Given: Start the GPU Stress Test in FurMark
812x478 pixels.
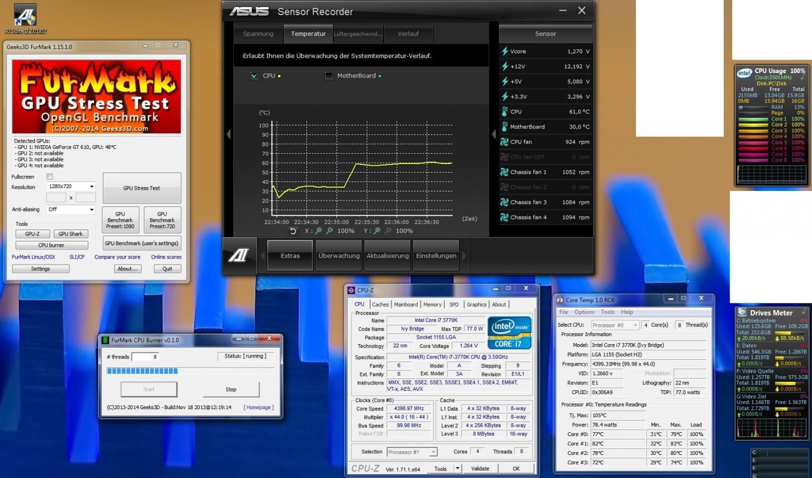Looking at the screenshot, I should click(x=142, y=188).
